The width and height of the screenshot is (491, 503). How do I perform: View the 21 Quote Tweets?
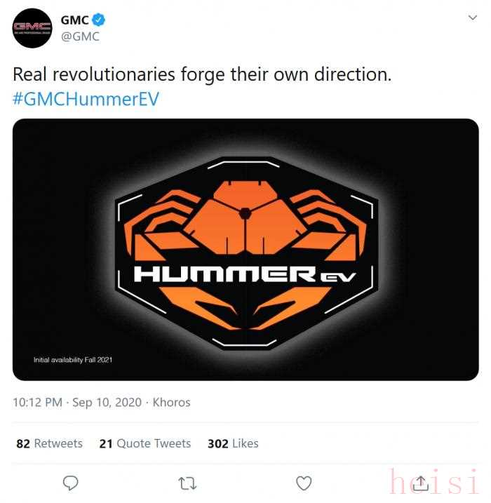[x=145, y=443]
